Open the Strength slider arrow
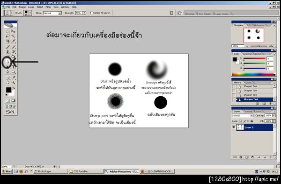 point(84,13)
